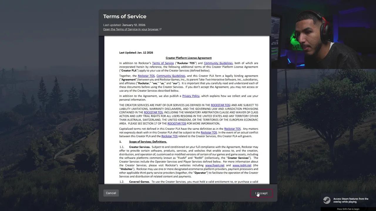Open ROCKSTAR TOS link after "AS DEFINED IN THE"
Image resolution: width=376 pixels, height=211 pixels.
tap(220, 105)
